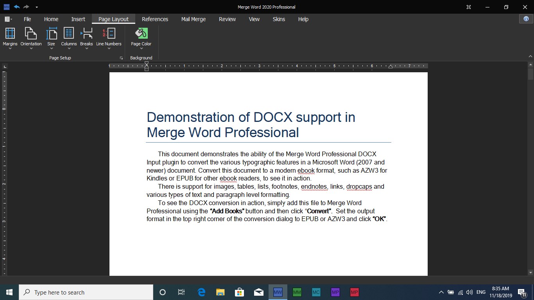Open the quick access toolbar customize arrow

pos(36,7)
